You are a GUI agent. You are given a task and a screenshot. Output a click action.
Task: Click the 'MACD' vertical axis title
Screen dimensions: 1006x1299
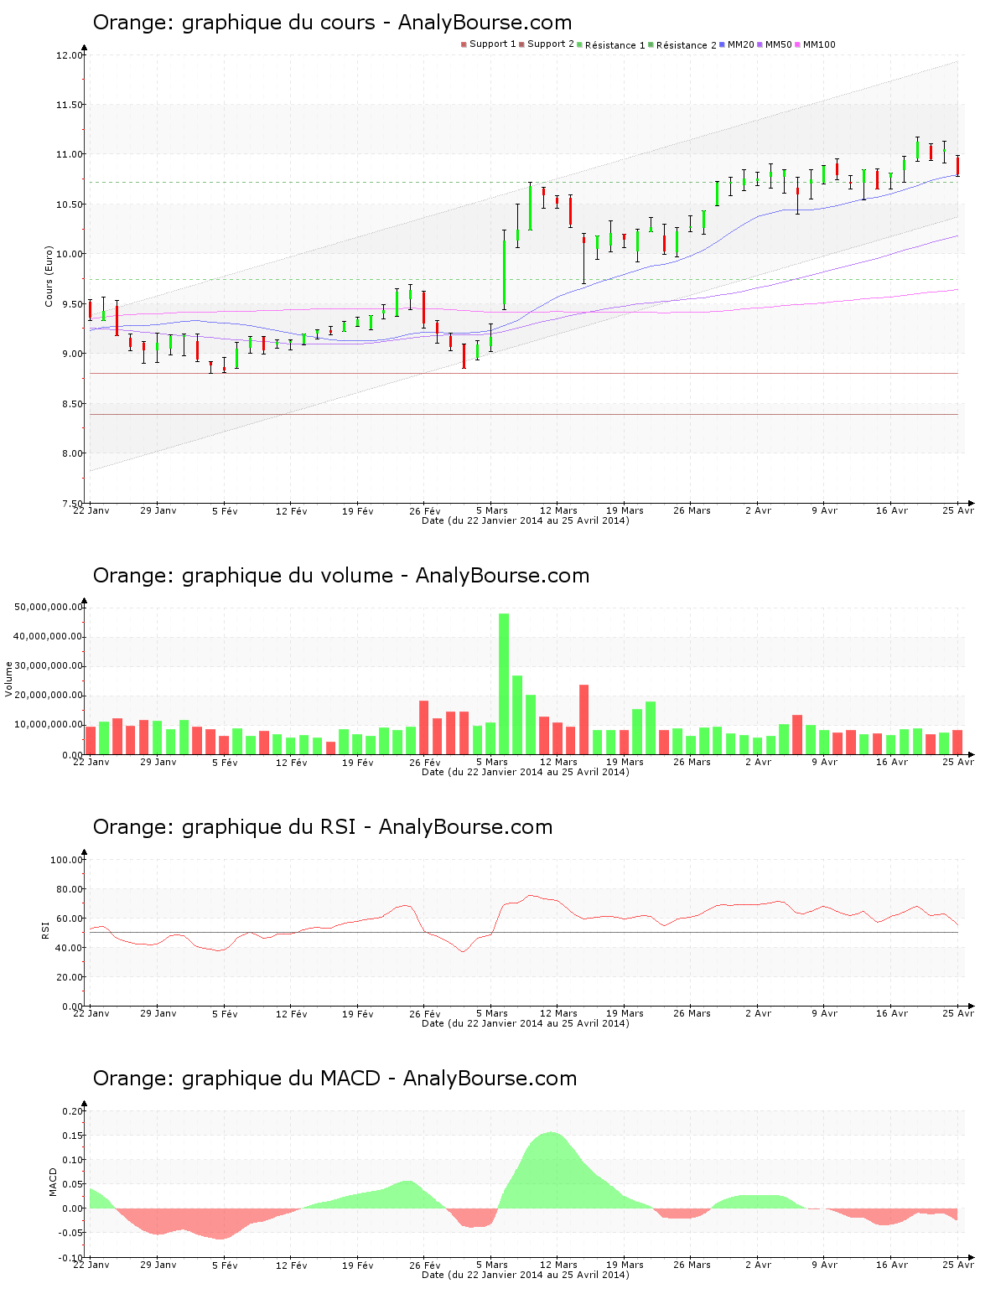click(53, 1182)
